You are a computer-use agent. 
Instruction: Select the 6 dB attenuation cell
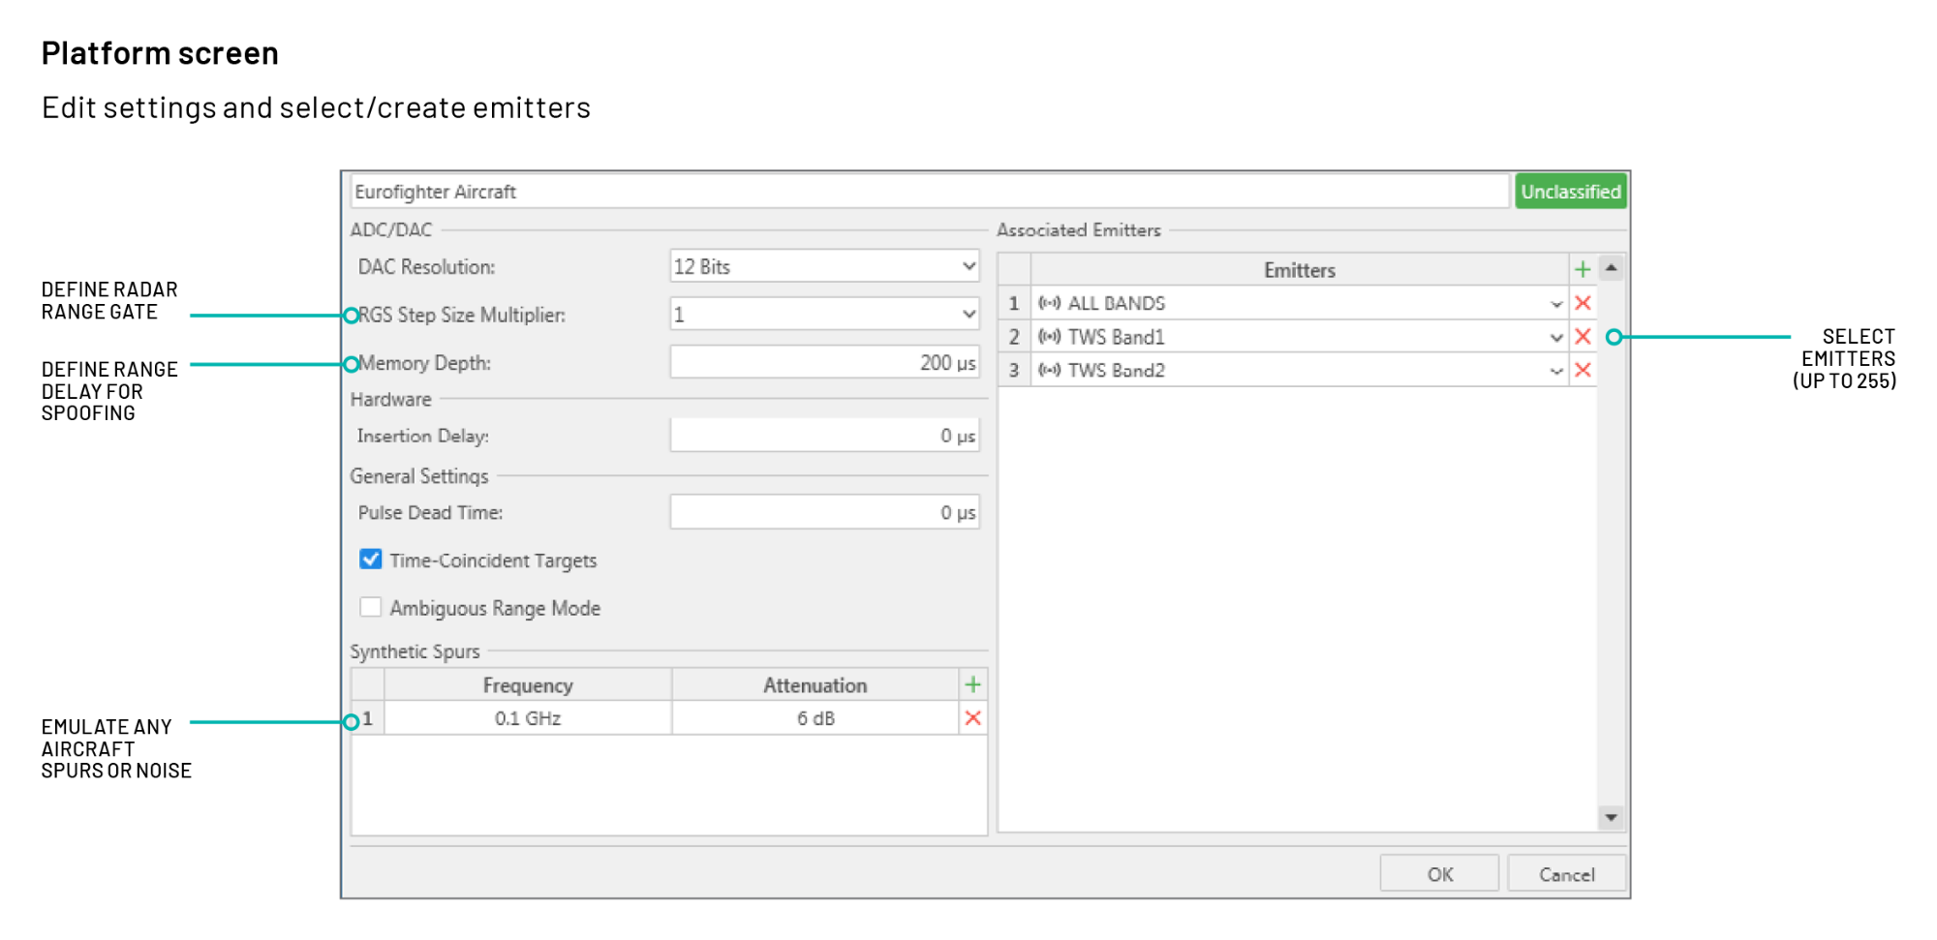tap(815, 718)
